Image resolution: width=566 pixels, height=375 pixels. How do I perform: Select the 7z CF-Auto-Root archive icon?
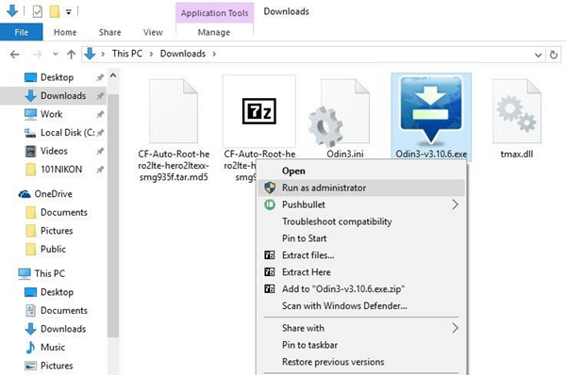pos(258,110)
